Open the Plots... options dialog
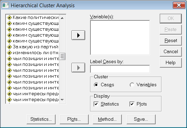 click(74, 119)
